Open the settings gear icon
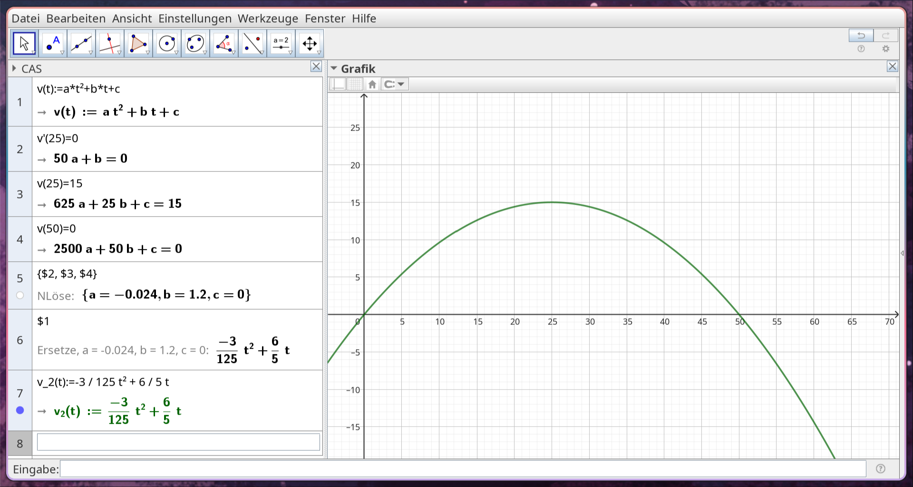The width and height of the screenshot is (913, 487). tap(885, 49)
